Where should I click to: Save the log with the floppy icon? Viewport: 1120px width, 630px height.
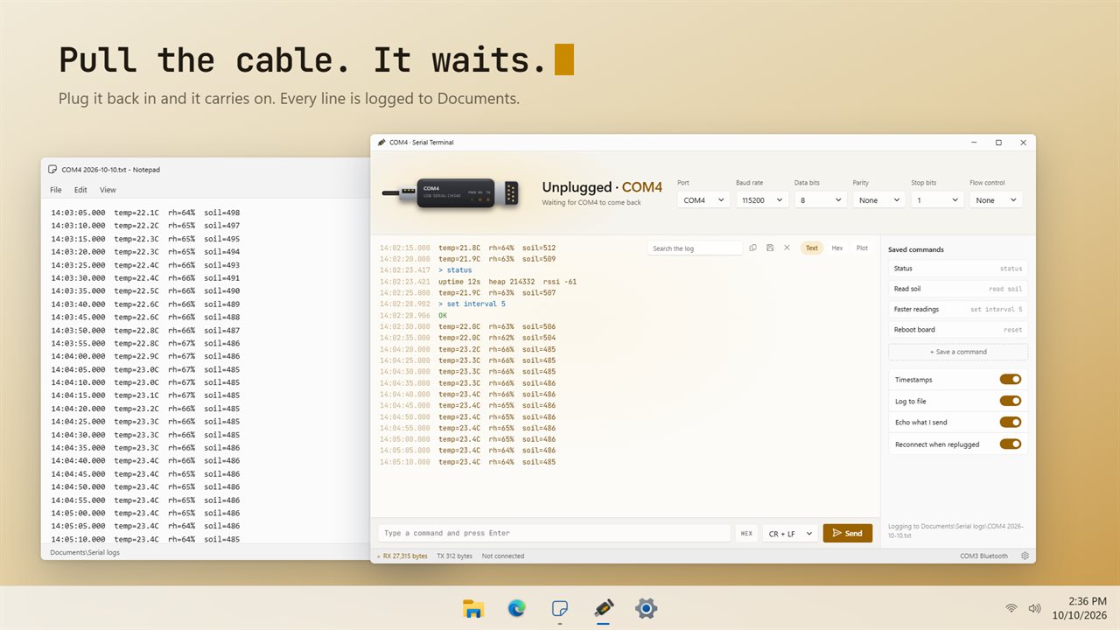(x=769, y=248)
